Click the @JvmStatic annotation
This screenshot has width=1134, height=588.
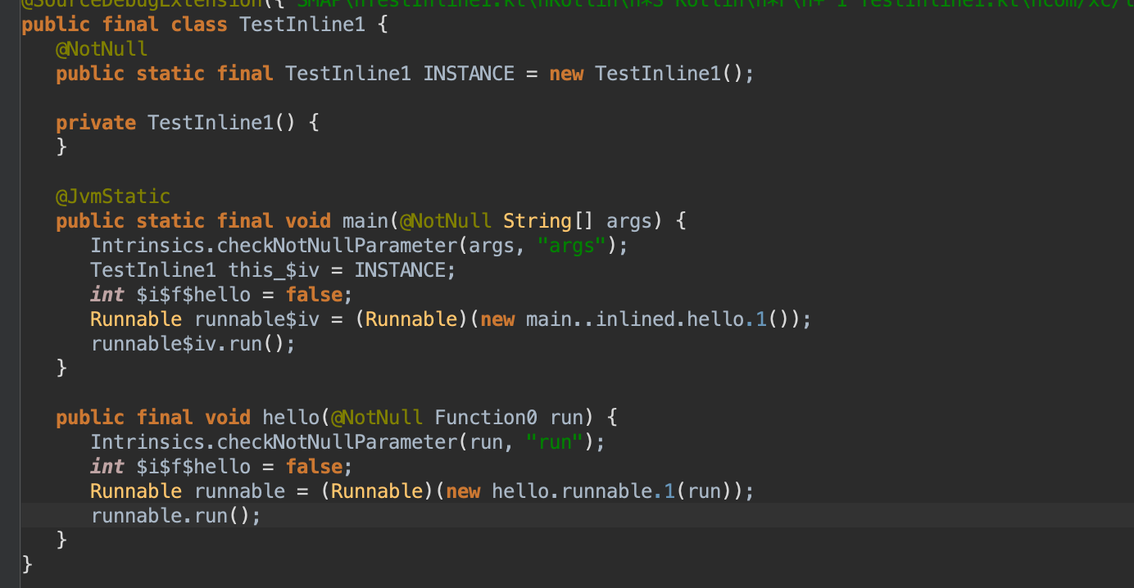(x=112, y=197)
